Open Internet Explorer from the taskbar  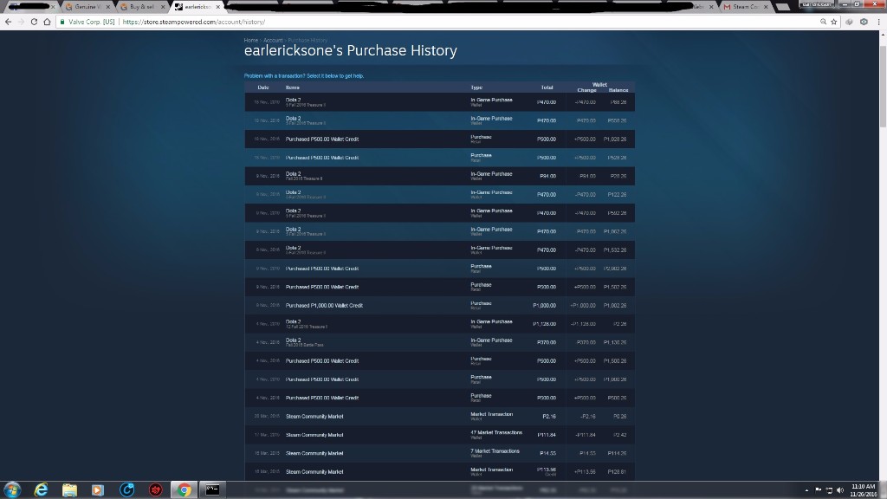41,489
